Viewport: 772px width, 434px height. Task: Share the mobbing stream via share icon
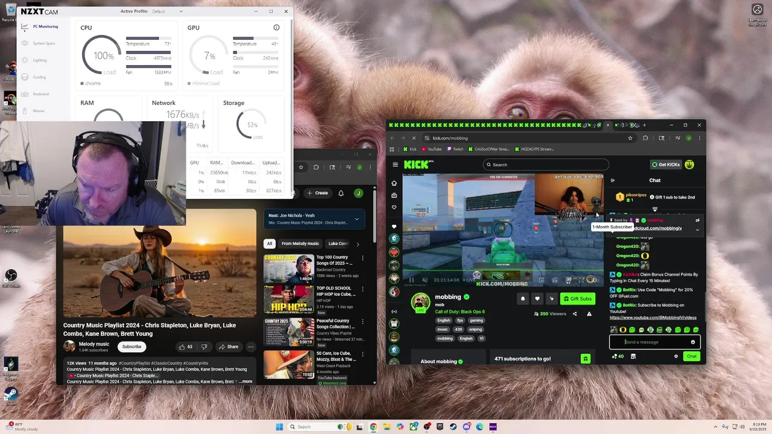574,313
